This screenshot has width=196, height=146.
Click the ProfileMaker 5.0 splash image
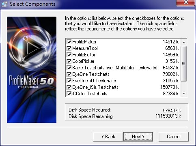click(32, 70)
